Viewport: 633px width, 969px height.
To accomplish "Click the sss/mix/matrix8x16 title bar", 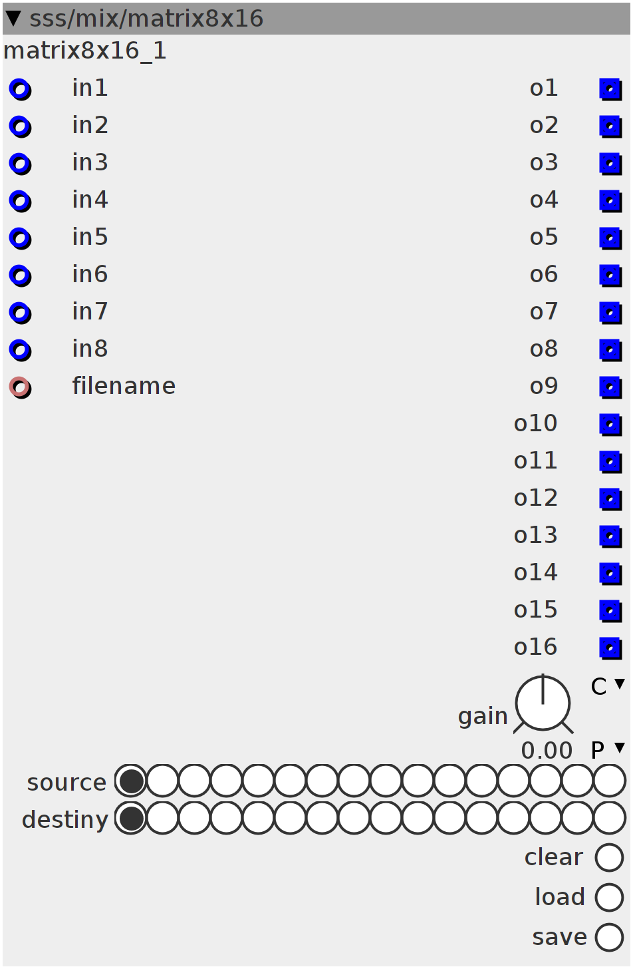I will click(316, 19).
